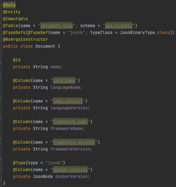The height and width of the screenshot is (187, 176).
Task: Click the app_cockpit schema string
Action: (119, 26)
